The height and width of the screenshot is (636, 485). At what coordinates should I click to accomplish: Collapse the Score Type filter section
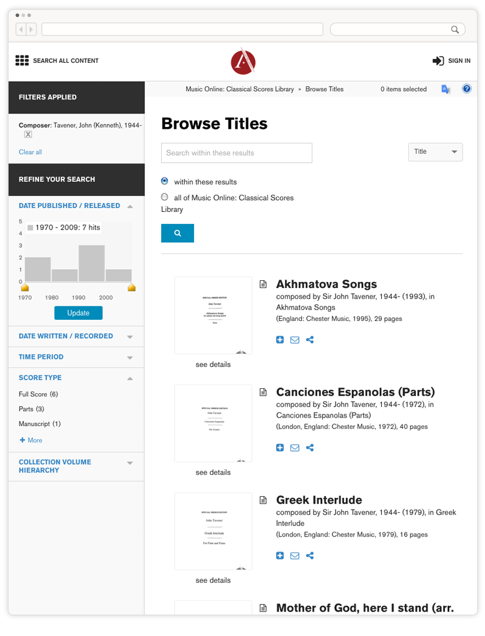[130, 378]
